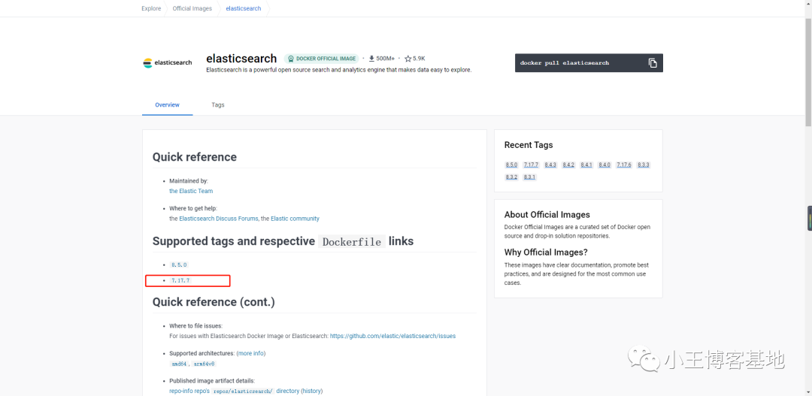Visit the Elasticsearch Discuss Forums link
The image size is (812, 396).
(219, 219)
